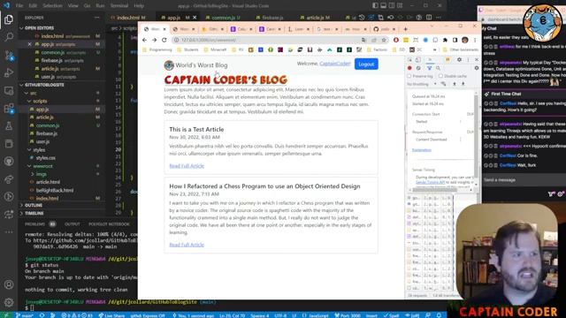
Task: Expand the Timeline section
Action: click(x=34, y=213)
